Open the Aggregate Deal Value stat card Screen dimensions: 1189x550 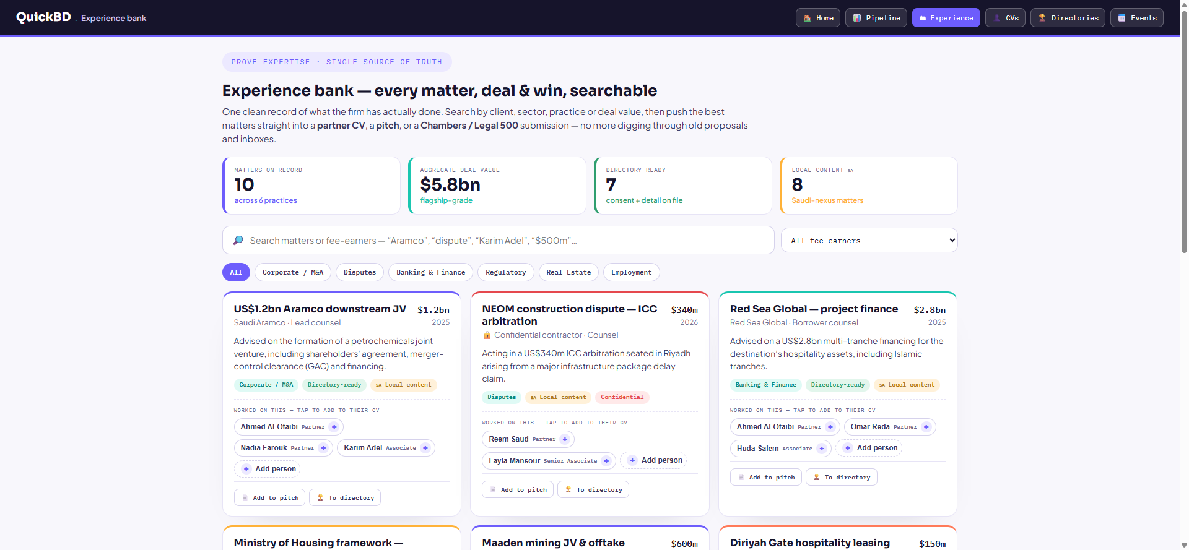point(497,186)
